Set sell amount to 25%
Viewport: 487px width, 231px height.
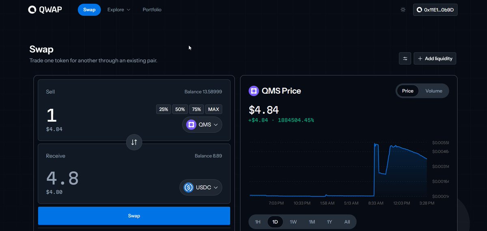pyautogui.click(x=164, y=109)
